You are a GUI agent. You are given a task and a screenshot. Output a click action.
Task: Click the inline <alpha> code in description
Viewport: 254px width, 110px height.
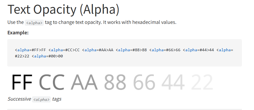tap(34, 23)
